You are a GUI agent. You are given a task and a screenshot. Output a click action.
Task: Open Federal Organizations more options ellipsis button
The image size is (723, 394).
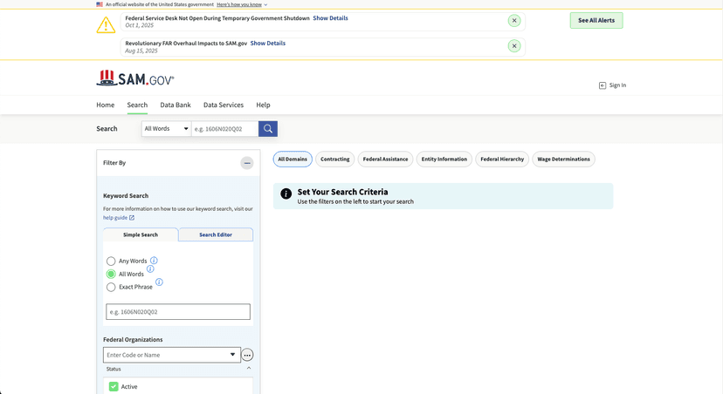(x=247, y=356)
